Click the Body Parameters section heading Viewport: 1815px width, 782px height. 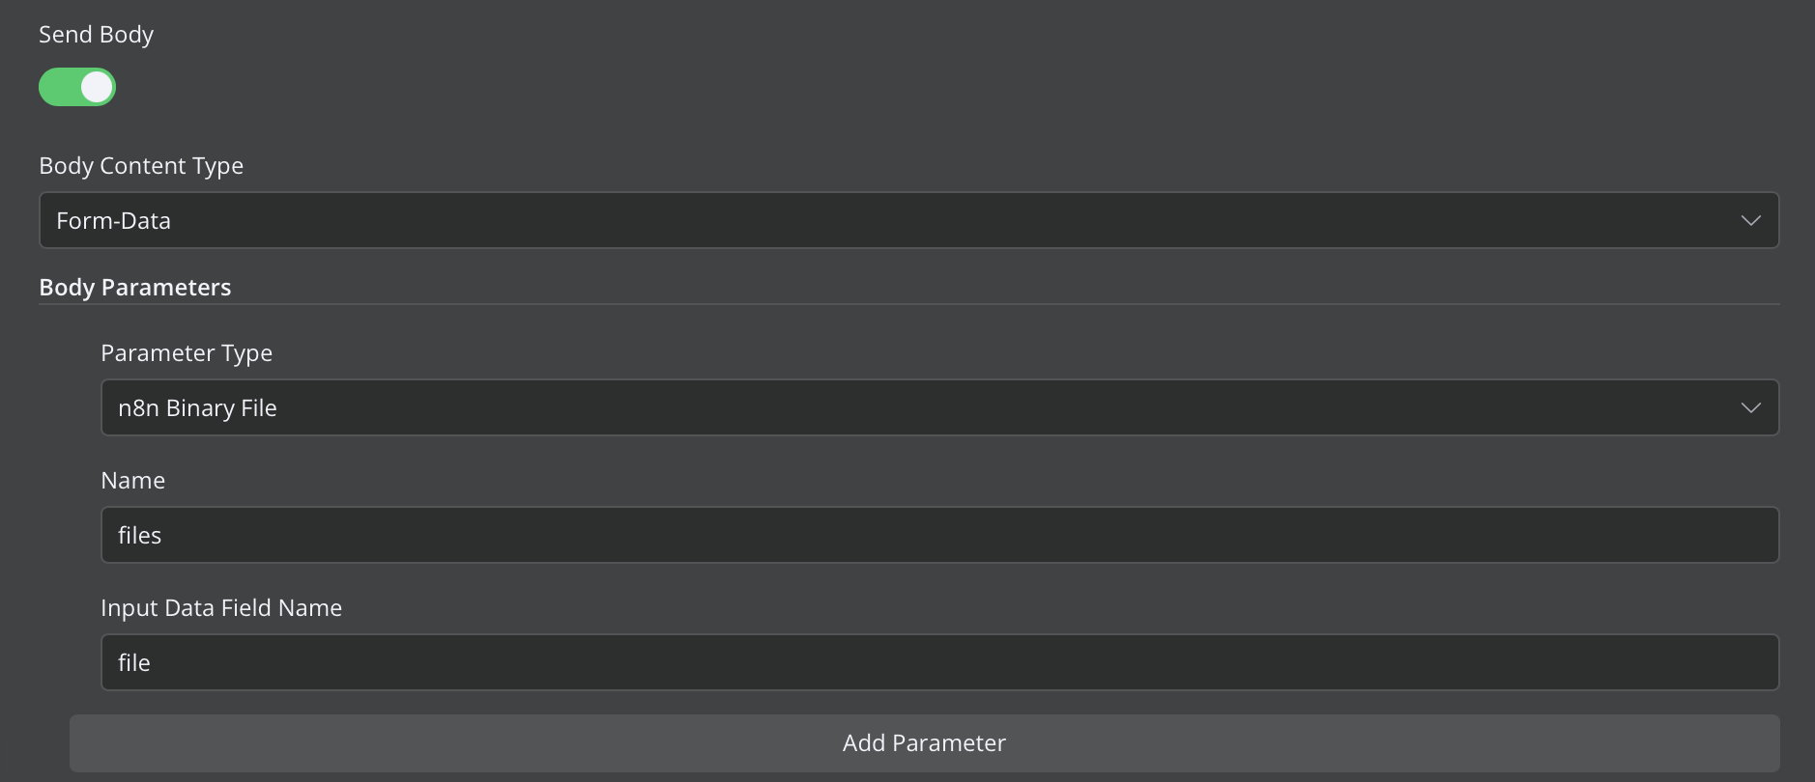pyautogui.click(x=134, y=288)
